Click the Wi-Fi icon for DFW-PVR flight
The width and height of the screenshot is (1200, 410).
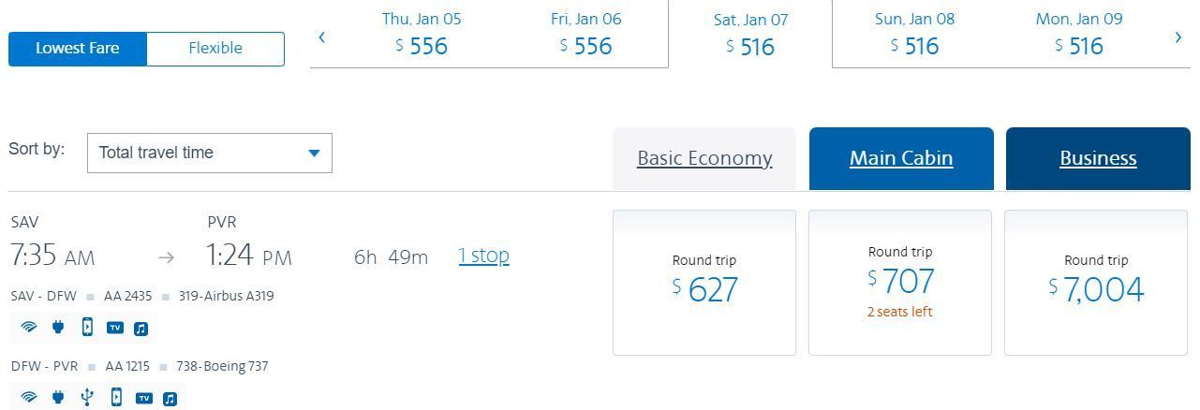tap(29, 398)
